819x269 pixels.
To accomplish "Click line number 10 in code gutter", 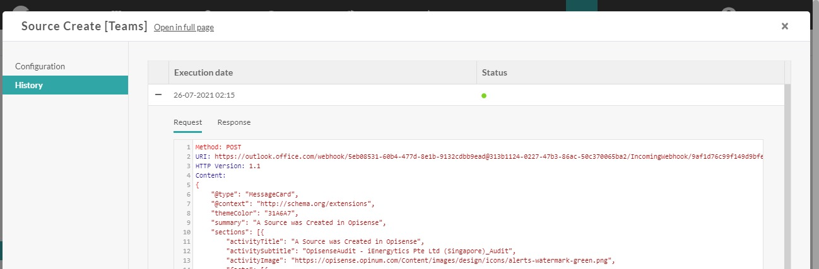I will click(187, 232).
